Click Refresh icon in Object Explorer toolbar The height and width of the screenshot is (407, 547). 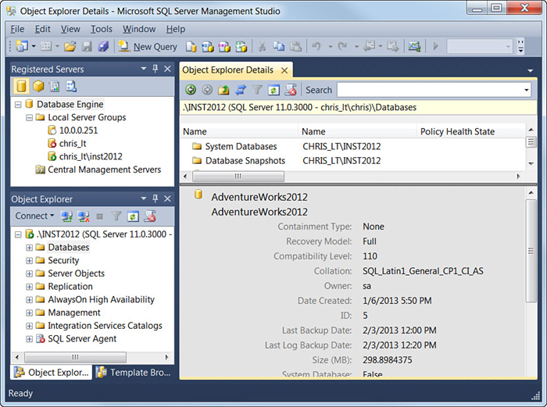(133, 216)
